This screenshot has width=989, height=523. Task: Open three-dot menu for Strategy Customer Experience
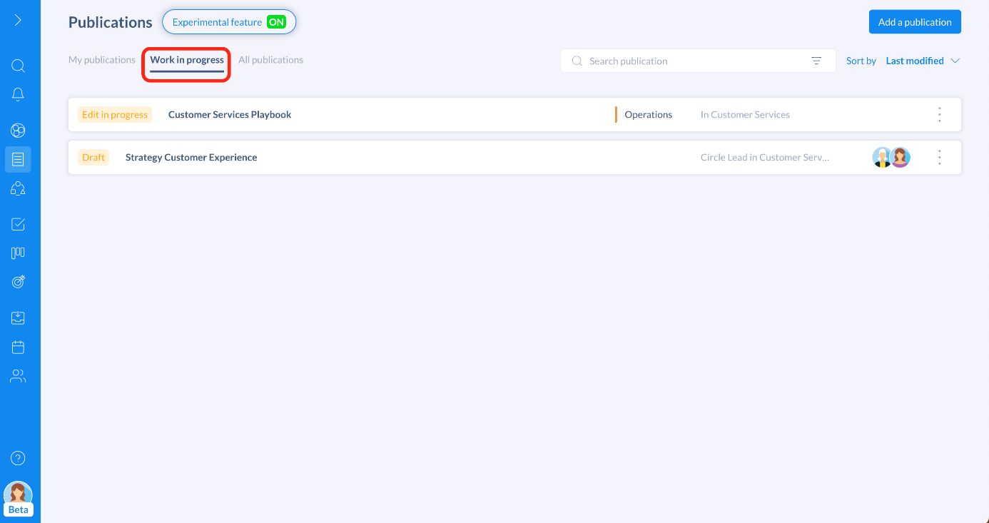940,157
